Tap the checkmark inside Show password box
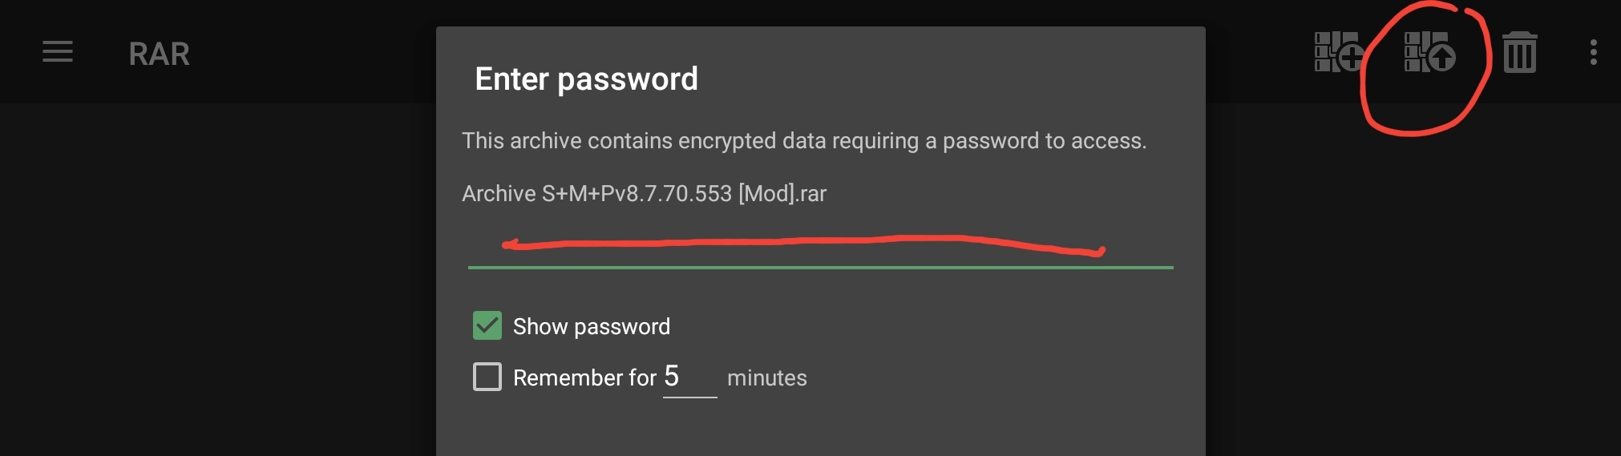Viewport: 1621px width, 456px height. 487,326
